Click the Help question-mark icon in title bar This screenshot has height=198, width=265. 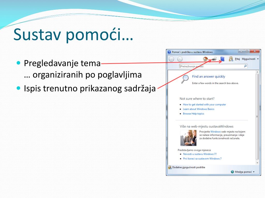[169, 52]
